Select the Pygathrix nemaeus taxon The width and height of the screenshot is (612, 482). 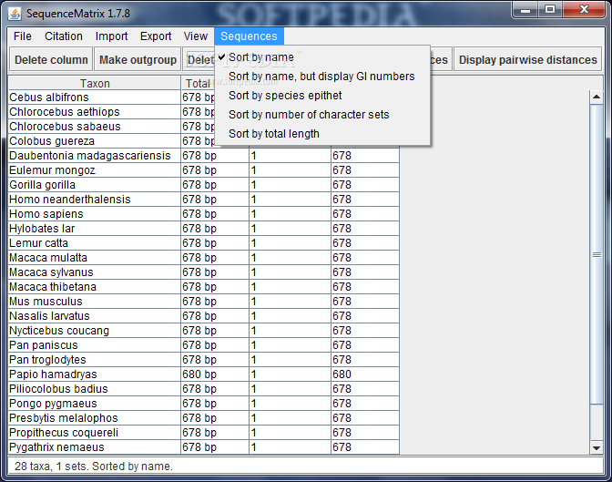tap(94, 447)
